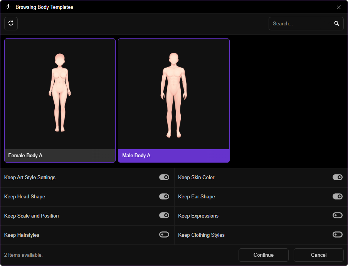348x266 pixels.
Task: Turn on Keep Hairstyles toggle
Action: pos(164,234)
